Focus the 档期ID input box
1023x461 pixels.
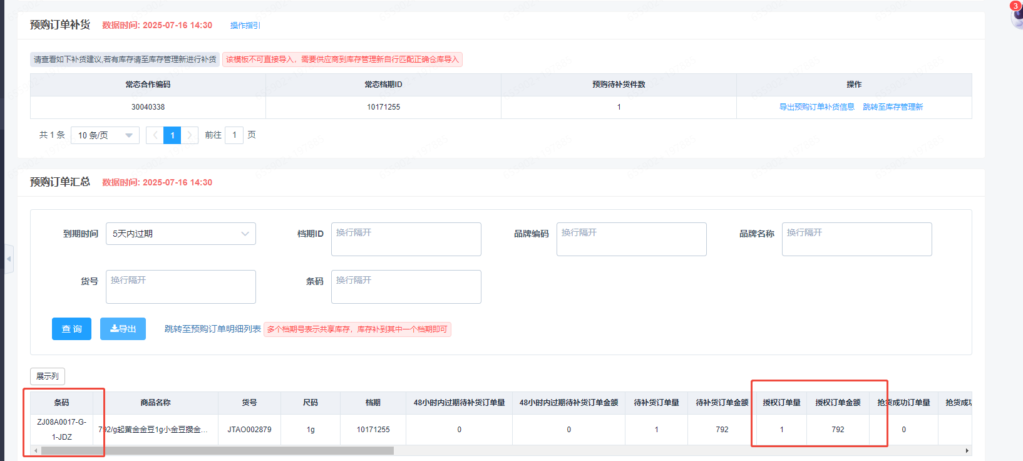coord(406,239)
